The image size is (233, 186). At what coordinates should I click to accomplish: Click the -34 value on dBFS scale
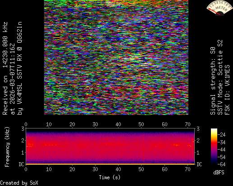click(222, 142)
